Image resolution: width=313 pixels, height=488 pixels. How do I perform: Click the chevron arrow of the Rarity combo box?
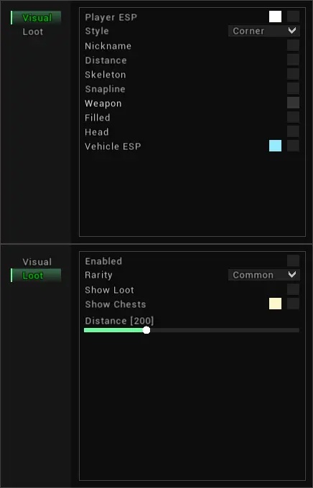pyautogui.click(x=292, y=274)
